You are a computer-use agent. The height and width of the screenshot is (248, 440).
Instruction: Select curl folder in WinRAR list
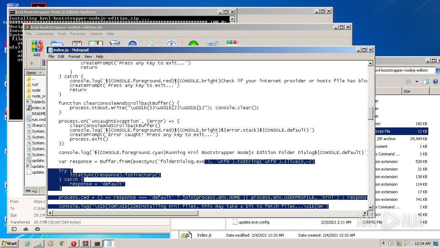(x=35, y=84)
